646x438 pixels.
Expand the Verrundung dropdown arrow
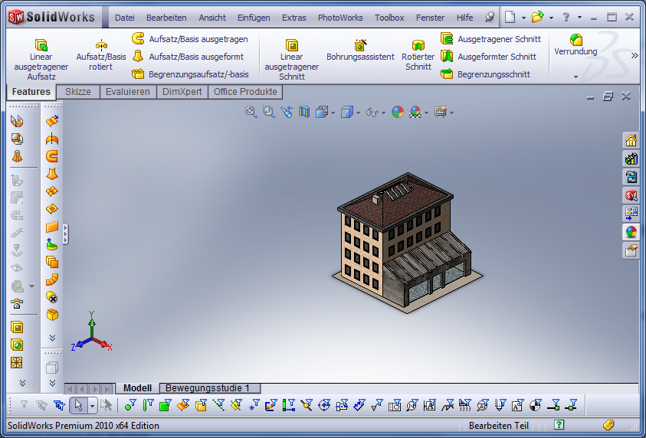click(575, 77)
